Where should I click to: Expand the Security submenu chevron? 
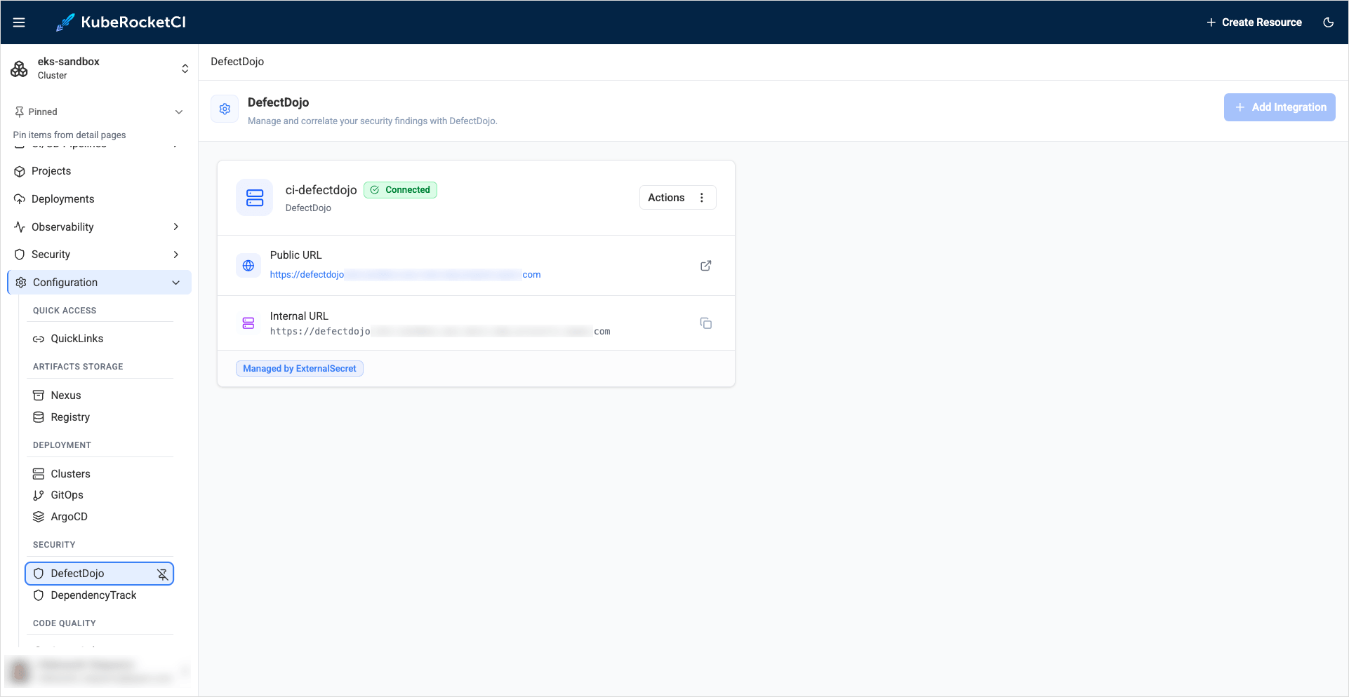(x=176, y=255)
